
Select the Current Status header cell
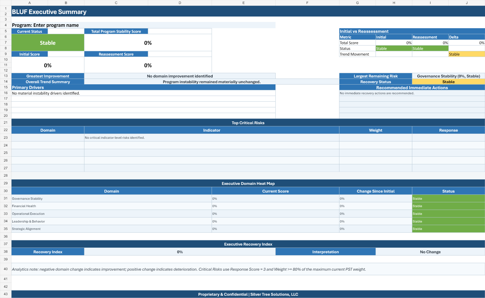pyautogui.click(x=30, y=31)
